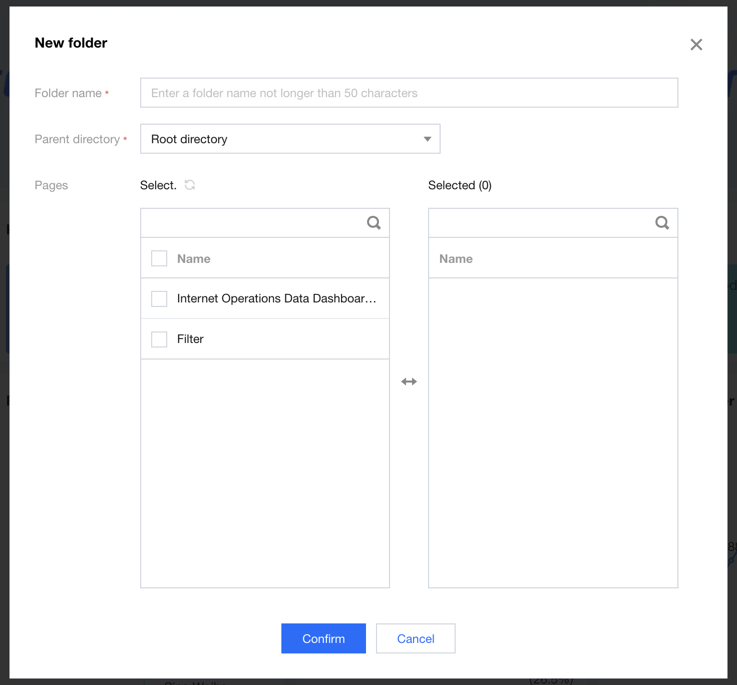Select the Internet Operations Data Dashboard row
Screen dimensions: 737x685
pos(276,299)
